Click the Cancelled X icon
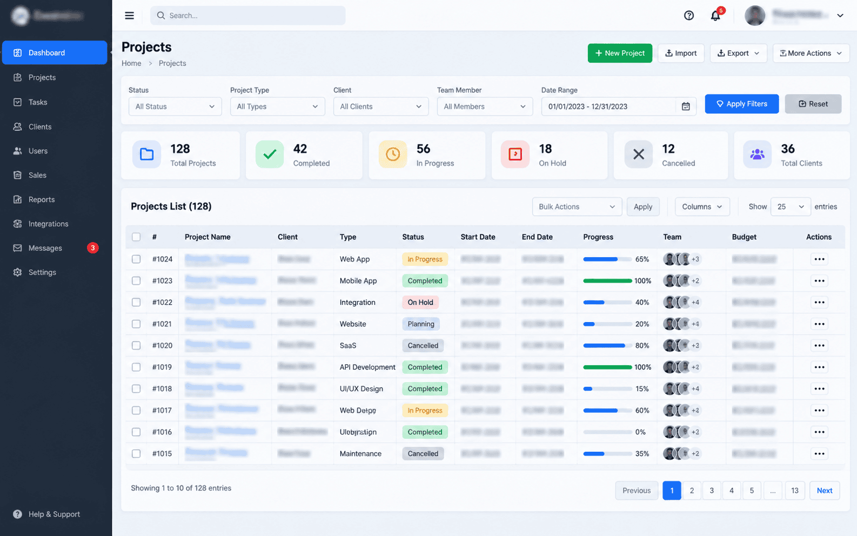Viewport: 857px width, 536px height. pos(639,155)
